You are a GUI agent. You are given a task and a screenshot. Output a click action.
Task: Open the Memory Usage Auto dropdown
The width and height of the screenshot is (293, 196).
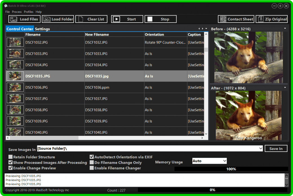(224, 161)
